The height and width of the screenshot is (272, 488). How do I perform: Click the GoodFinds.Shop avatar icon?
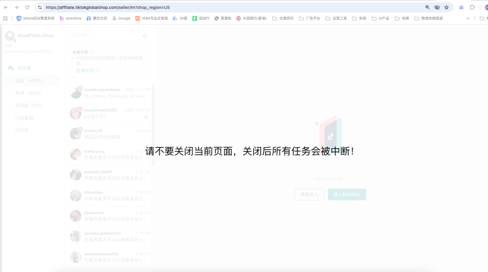coord(9,37)
